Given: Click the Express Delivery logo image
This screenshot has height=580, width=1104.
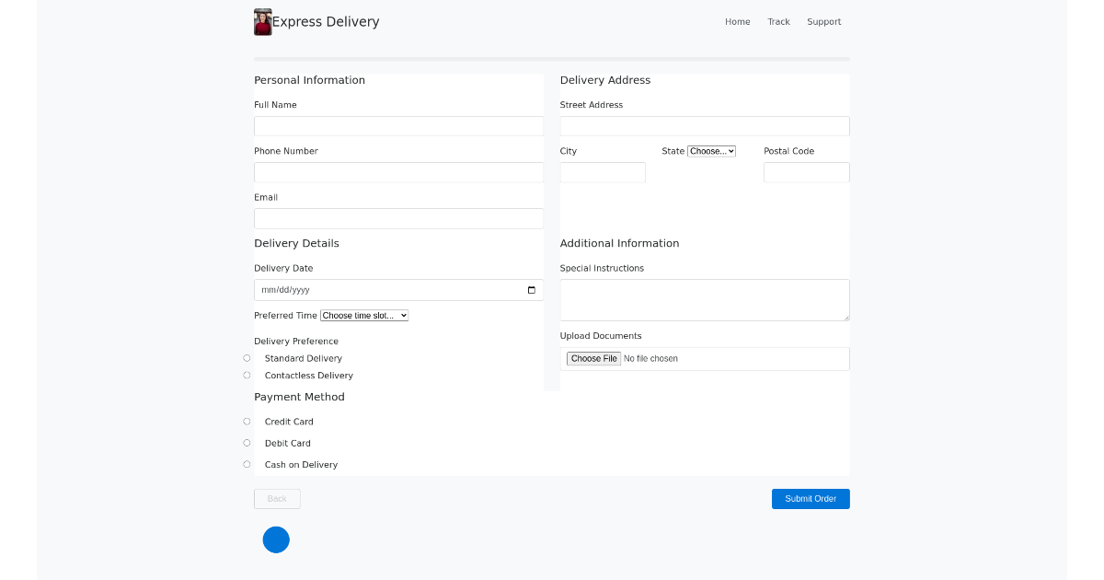Looking at the screenshot, I should coord(262,21).
